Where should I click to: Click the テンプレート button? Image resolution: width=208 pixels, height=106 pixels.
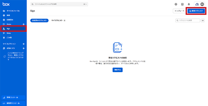tap(179, 11)
